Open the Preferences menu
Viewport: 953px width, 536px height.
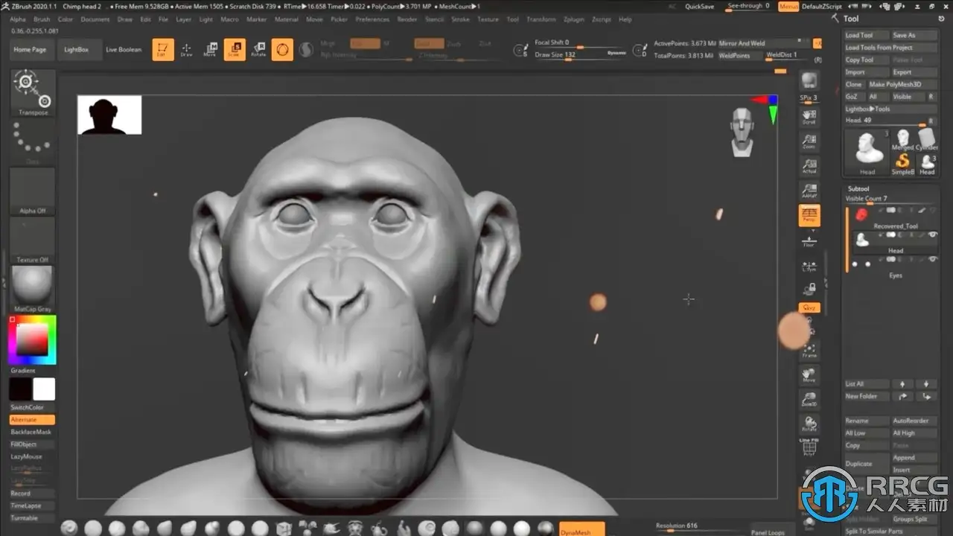pos(372,19)
